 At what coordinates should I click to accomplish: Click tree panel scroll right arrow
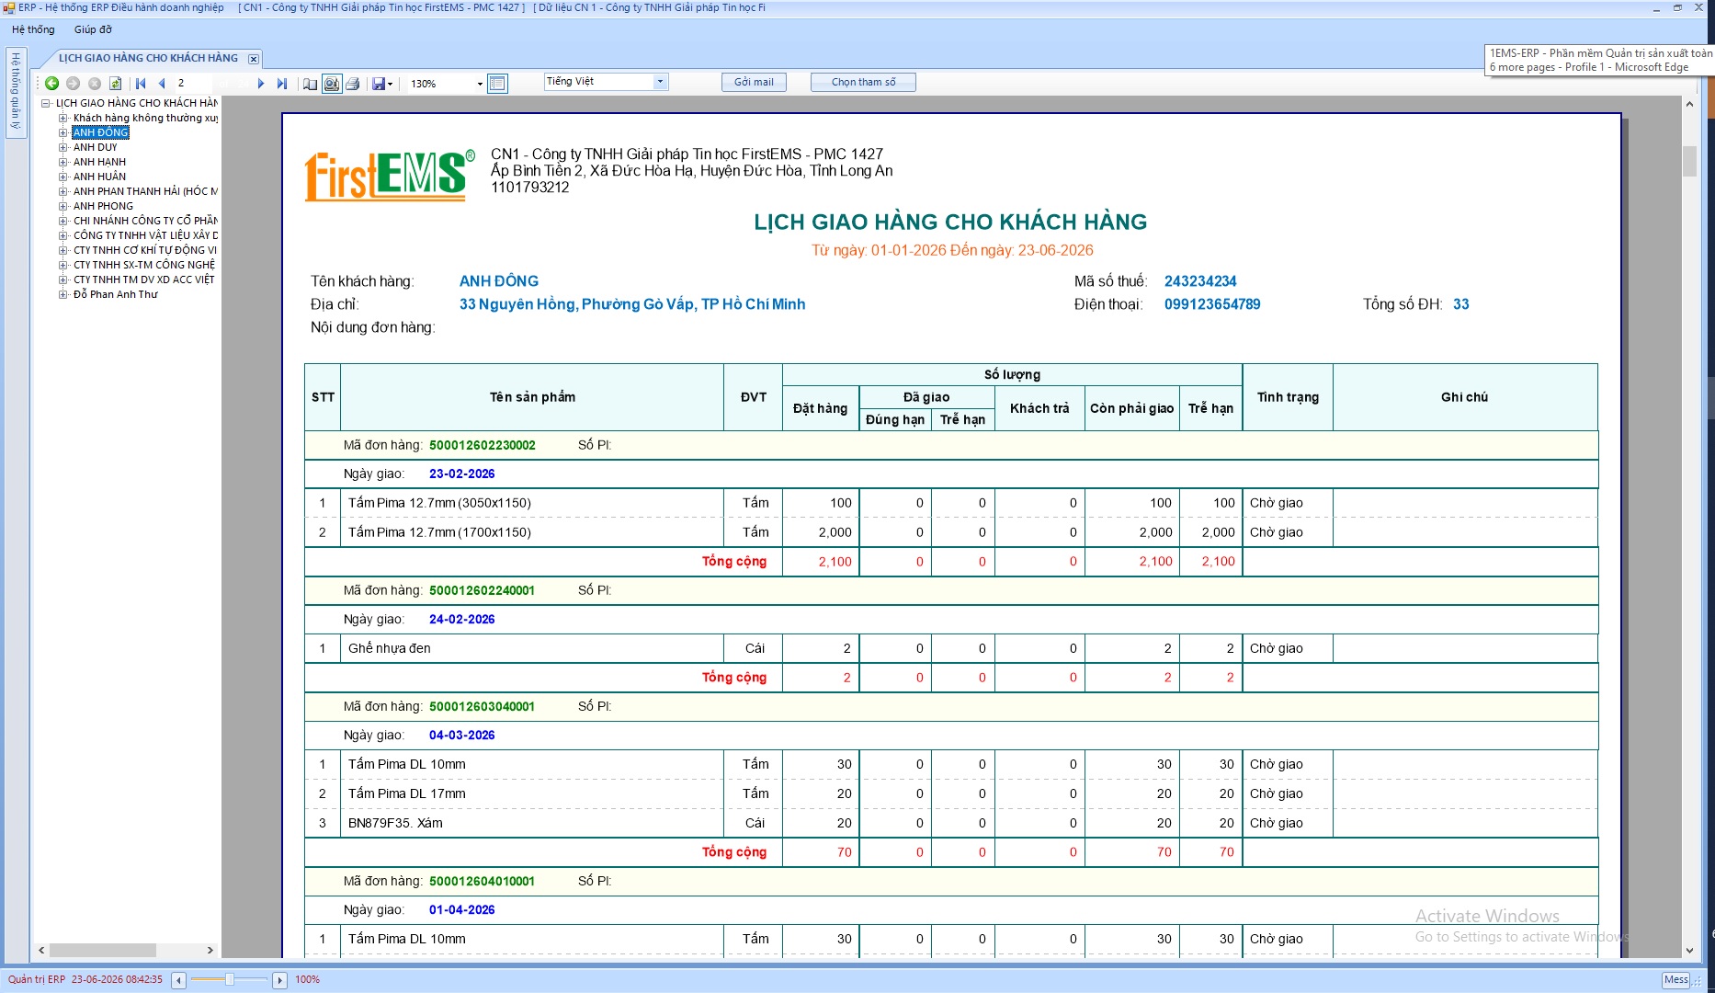(210, 950)
